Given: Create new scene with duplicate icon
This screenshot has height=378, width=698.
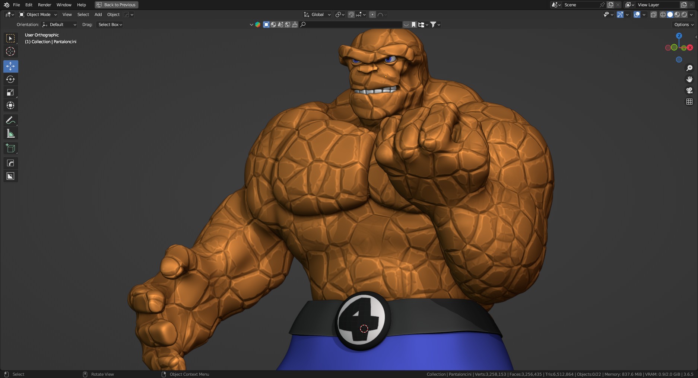Looking at the screenshot, I should [x=610, y=5].
